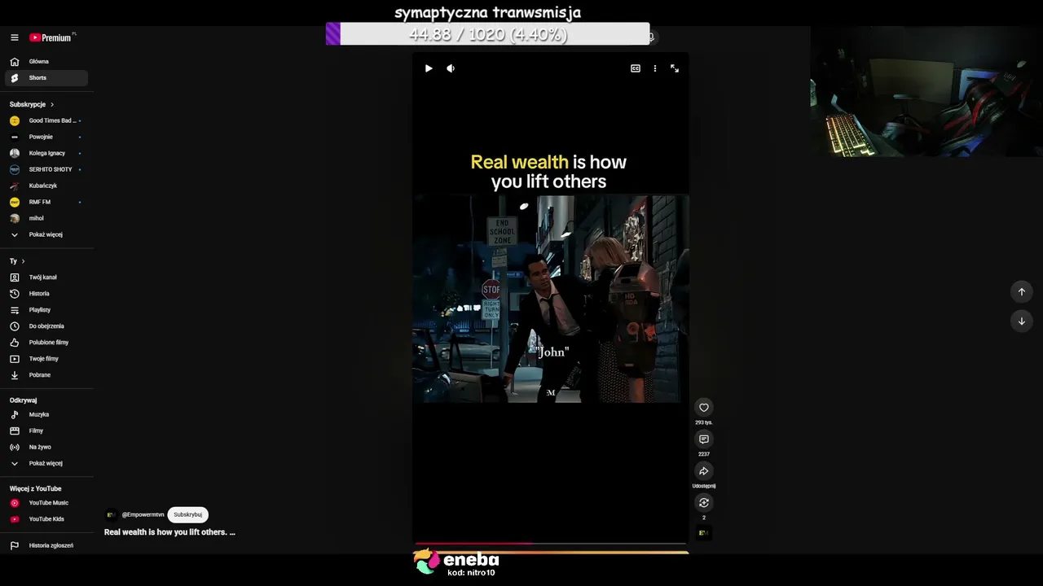The width and height of the screenshot is (1043, 586).
Task: Open Historia zgłoszeń
Action: tap(46, 545)
